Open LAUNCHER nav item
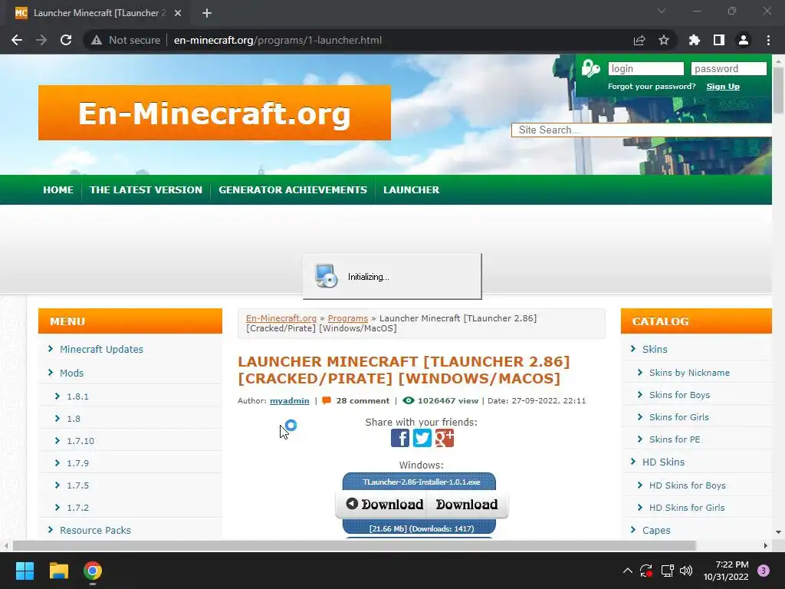 (412, 190)
